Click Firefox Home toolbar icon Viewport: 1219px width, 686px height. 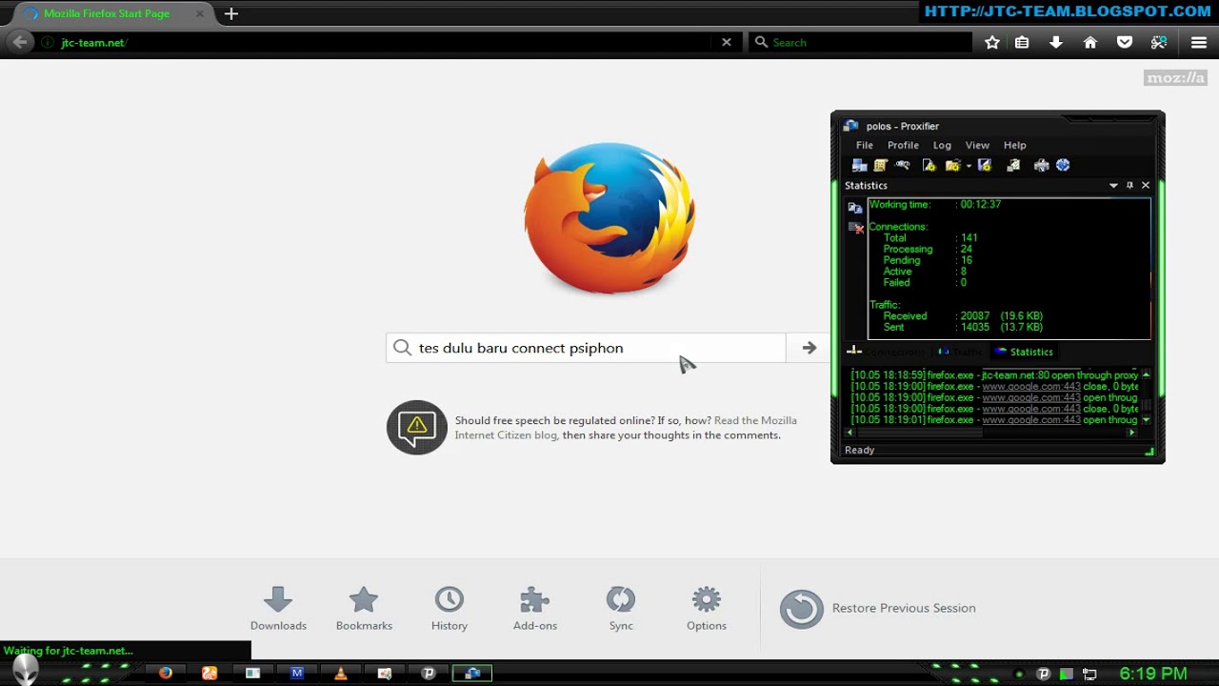click(x=1090, y=42)
